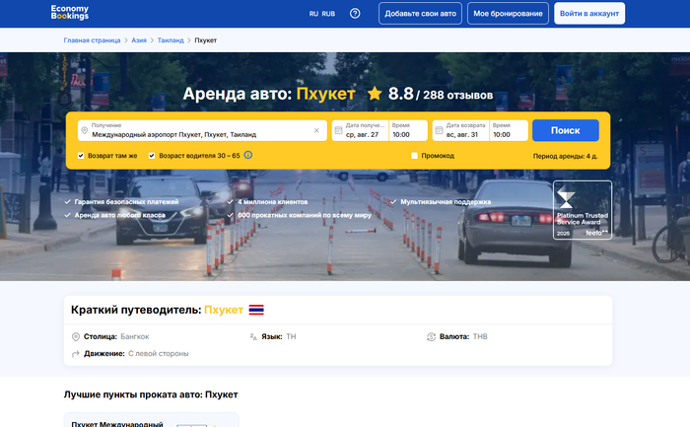Viewport: 690px width, 427px height.
Task: Click the Thailand flag icon
Action: 256,310
